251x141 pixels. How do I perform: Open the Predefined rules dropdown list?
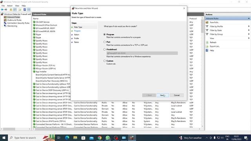tap(142, 53)
